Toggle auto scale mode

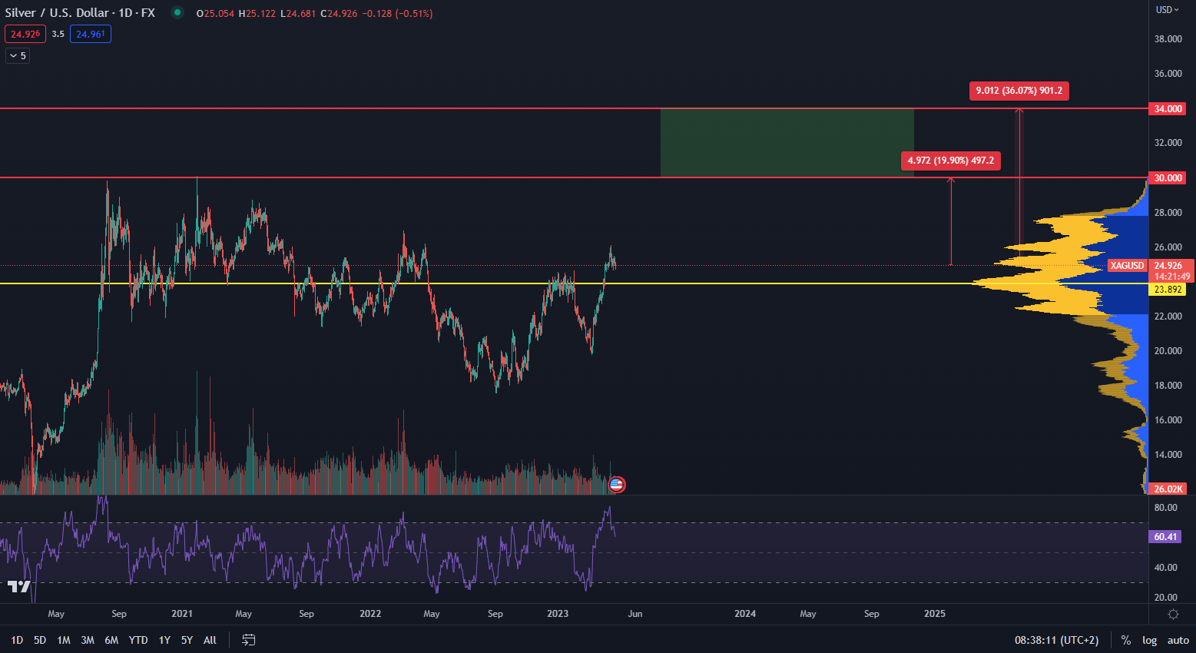[x=1178, y=640]
